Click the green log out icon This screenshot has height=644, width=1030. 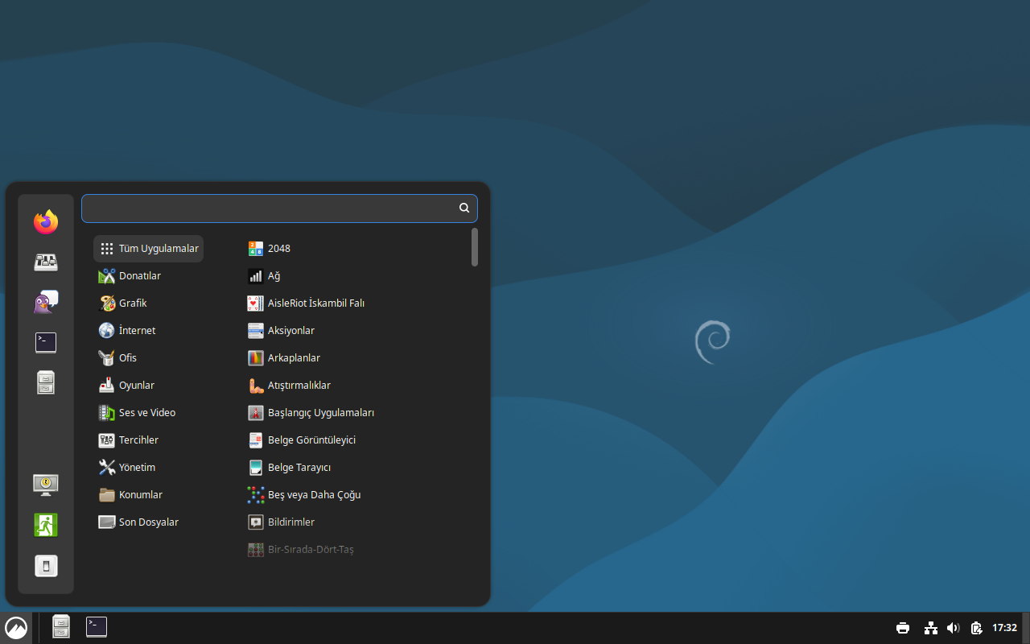(46, 525)
